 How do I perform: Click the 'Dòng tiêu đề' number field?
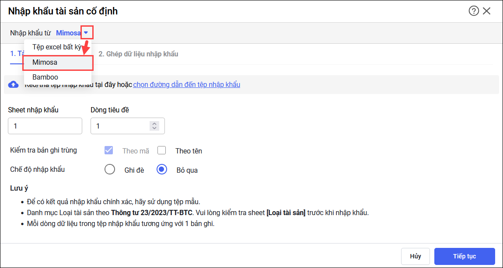120,126
